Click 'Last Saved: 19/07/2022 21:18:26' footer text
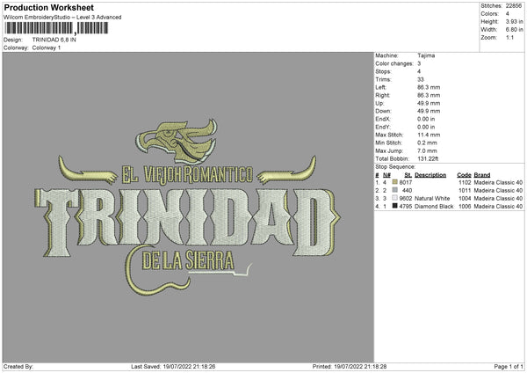Image resolution: width=527 pixels, height=373 pixels. 173,366
